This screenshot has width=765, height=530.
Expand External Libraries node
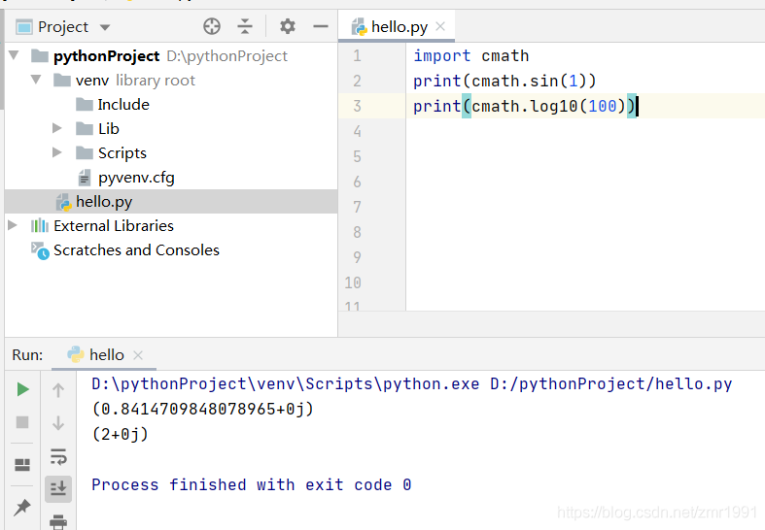pyautogui.click(x=13, y=225)
